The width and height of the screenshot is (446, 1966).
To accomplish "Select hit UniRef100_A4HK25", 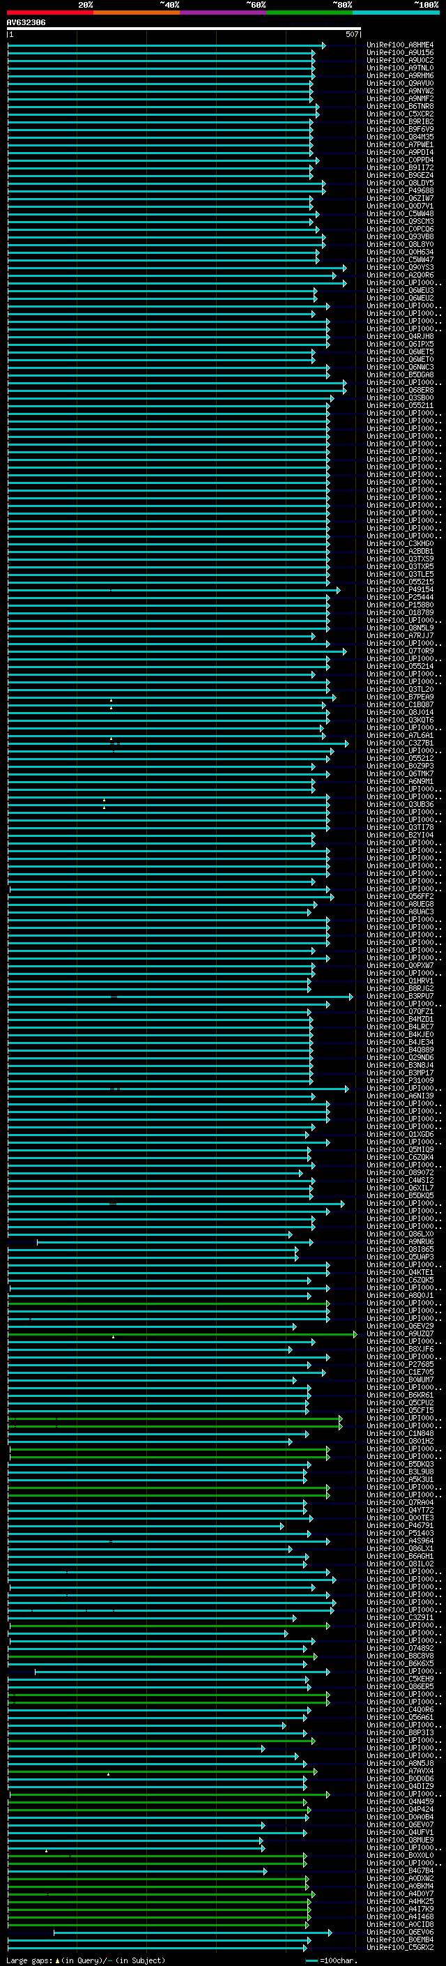I will [400, 1902].
